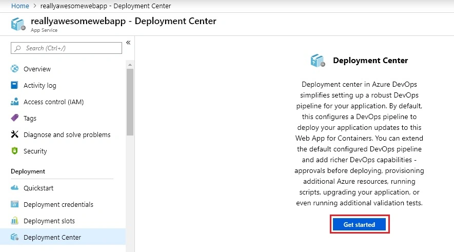
Task: Click the search magnifier icon
Action: click(17, 48)
